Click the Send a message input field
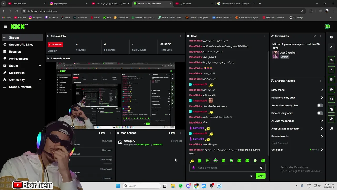This screenshot has width=337, height=190. (x=227, y=168)
